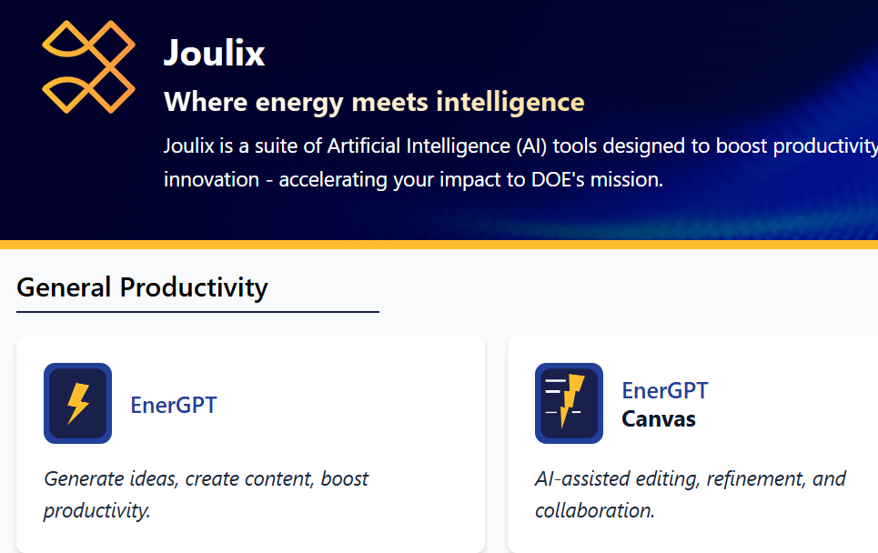Click the Joulix orange knot logo
The height and width of the screenshot is (553, 878).
88,66
